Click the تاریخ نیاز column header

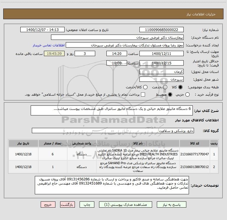tap(23, 143)
